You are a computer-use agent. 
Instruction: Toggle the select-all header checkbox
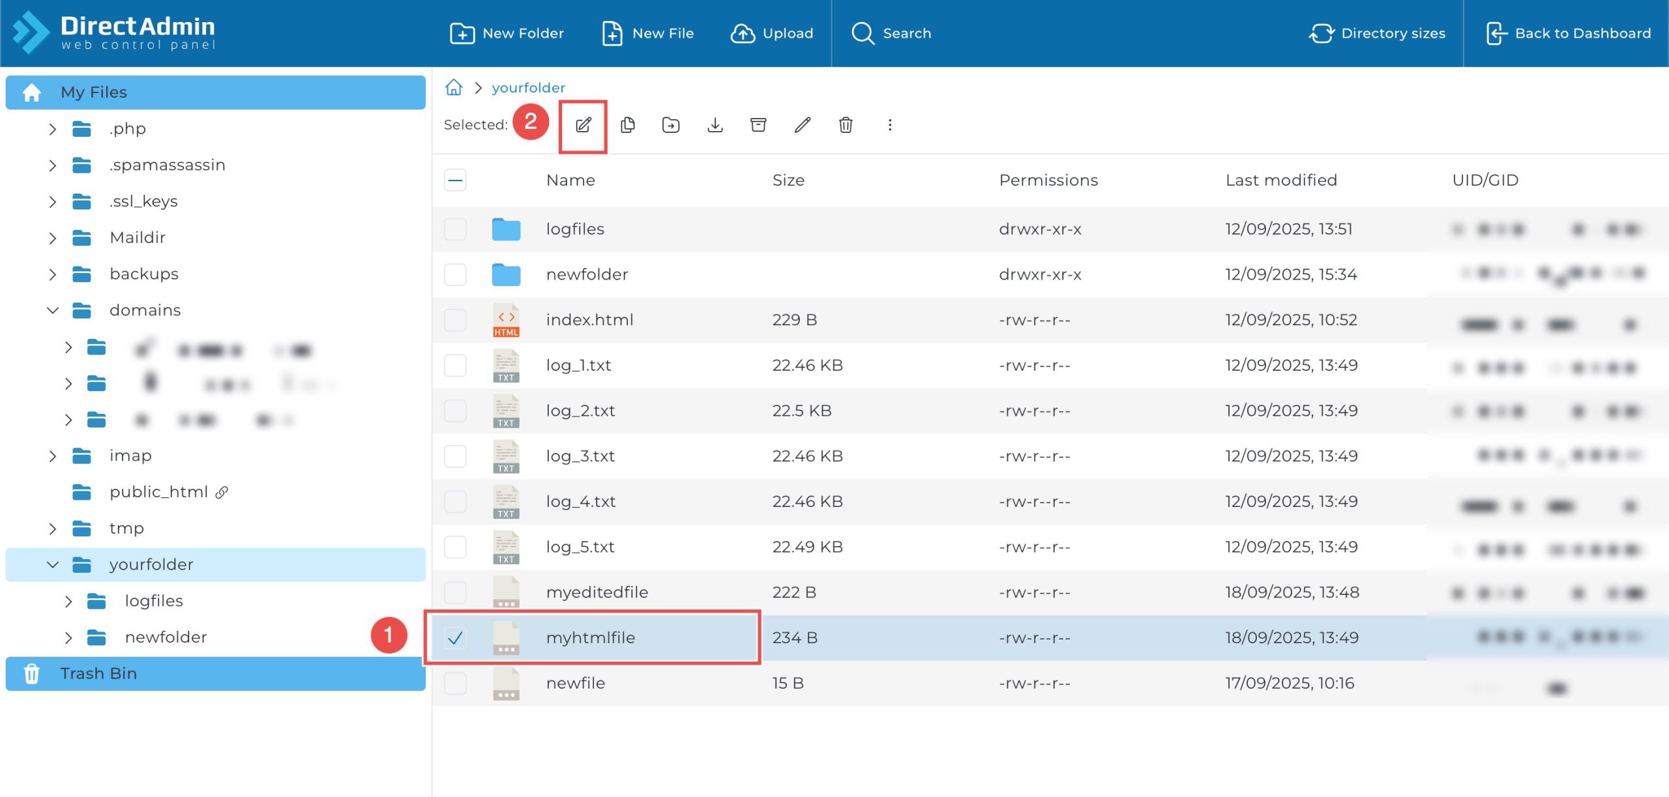[x=455, y=180]
